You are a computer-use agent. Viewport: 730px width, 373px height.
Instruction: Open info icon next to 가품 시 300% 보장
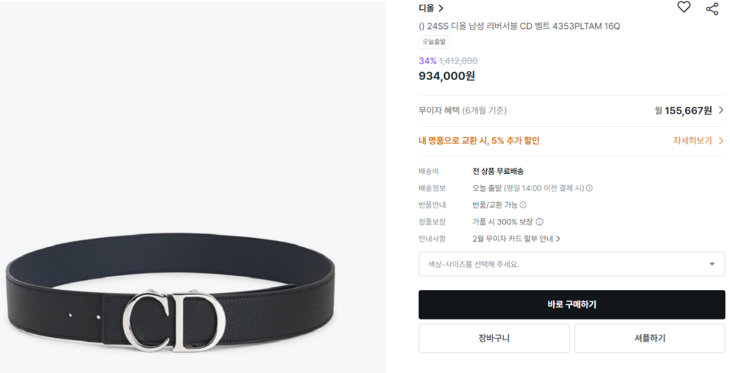pos(539,222)
